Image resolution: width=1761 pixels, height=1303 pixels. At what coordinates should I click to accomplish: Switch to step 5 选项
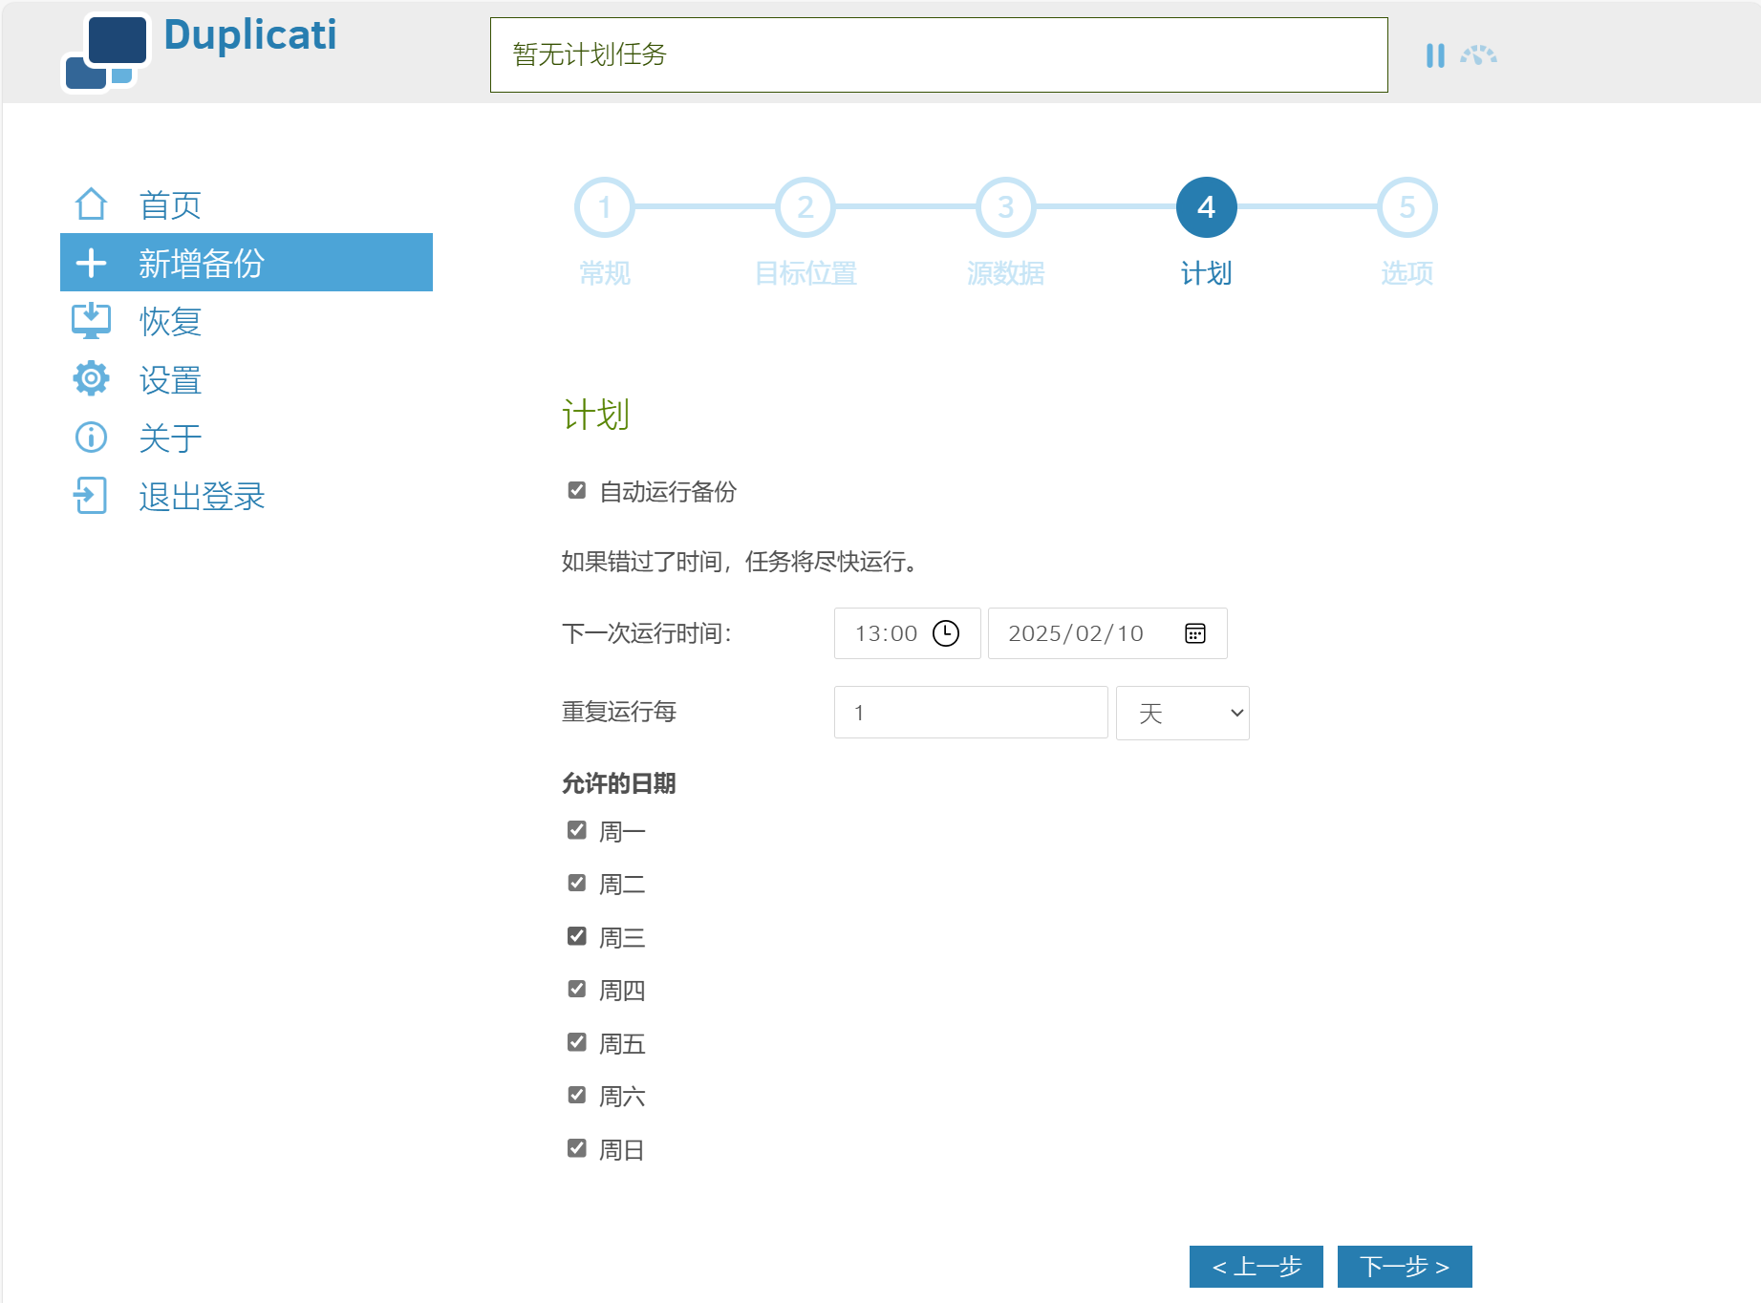[1406, 206]
